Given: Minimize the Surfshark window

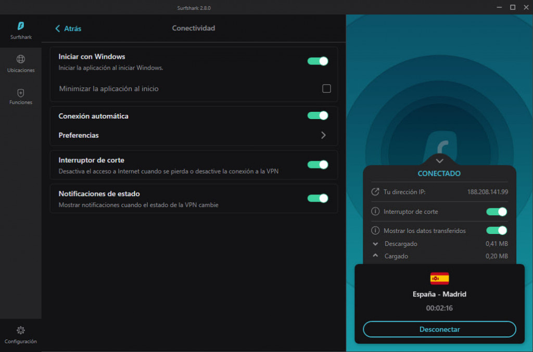Looking at the screenshot, I should 499,7.
